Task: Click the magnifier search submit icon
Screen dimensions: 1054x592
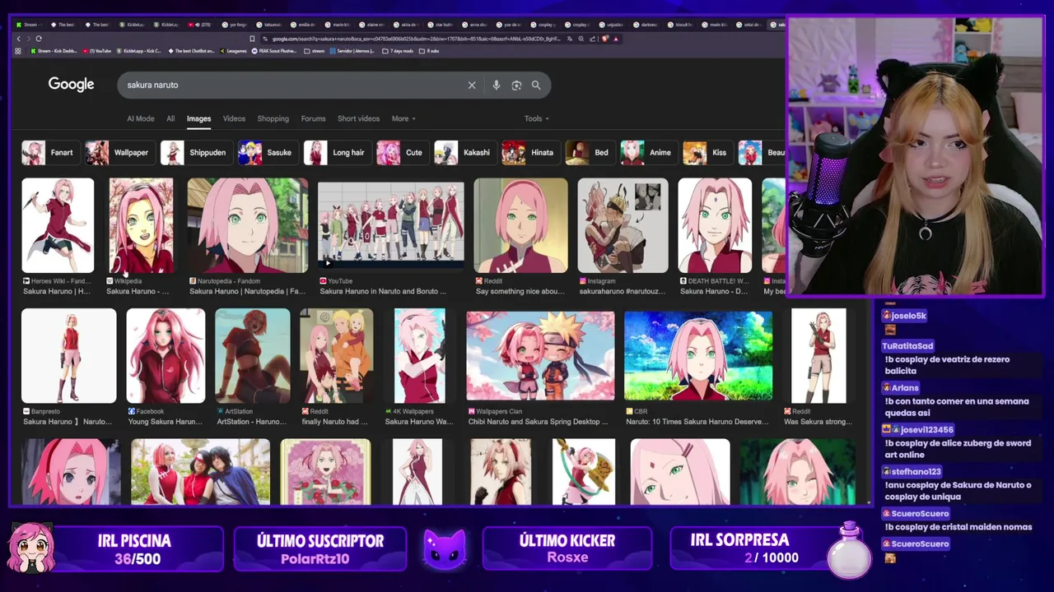Action: (536, 85)
